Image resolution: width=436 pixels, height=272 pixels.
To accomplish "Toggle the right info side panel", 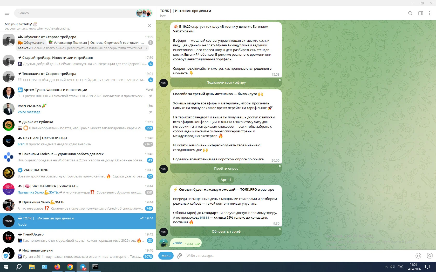I will tap(421, 13).
